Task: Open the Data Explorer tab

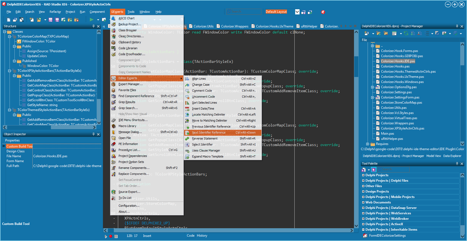Action: pyautogui.click(x=452, y=156)
